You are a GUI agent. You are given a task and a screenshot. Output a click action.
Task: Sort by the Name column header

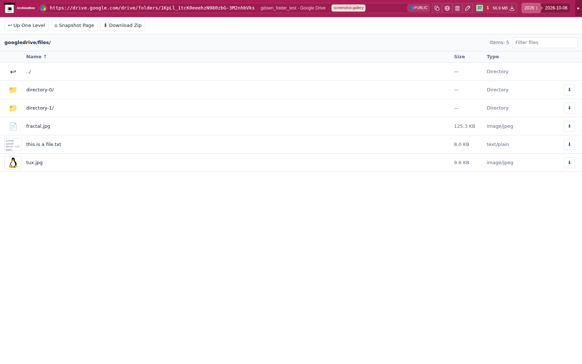(x=36, y=57)
